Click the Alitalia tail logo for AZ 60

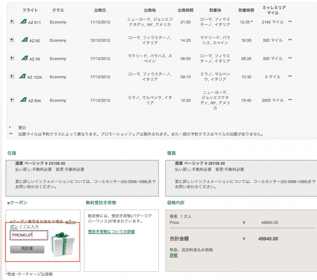tap(24, 40)
